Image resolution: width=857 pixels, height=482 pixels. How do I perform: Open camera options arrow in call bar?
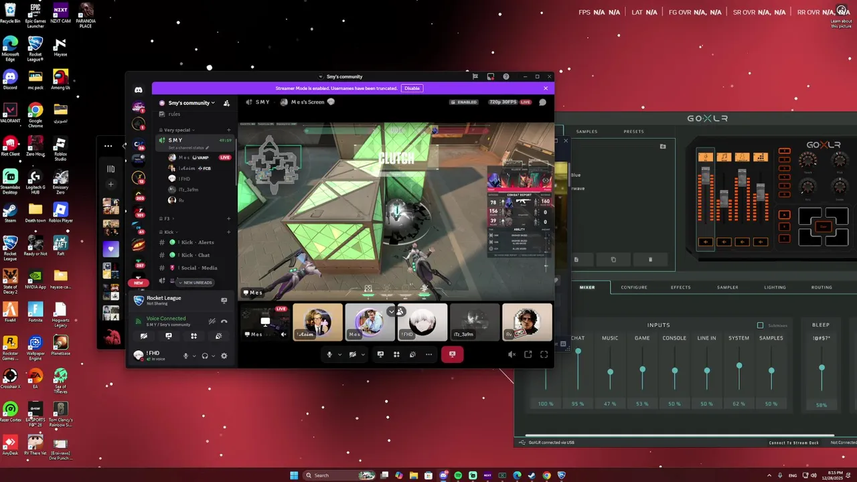click(363, 355)
